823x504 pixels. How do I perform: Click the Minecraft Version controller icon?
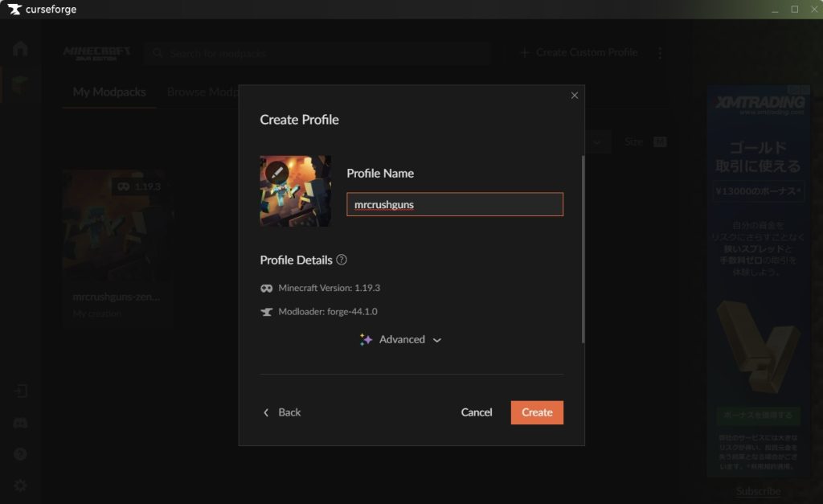pyautogui.click(x=267, y=289)
